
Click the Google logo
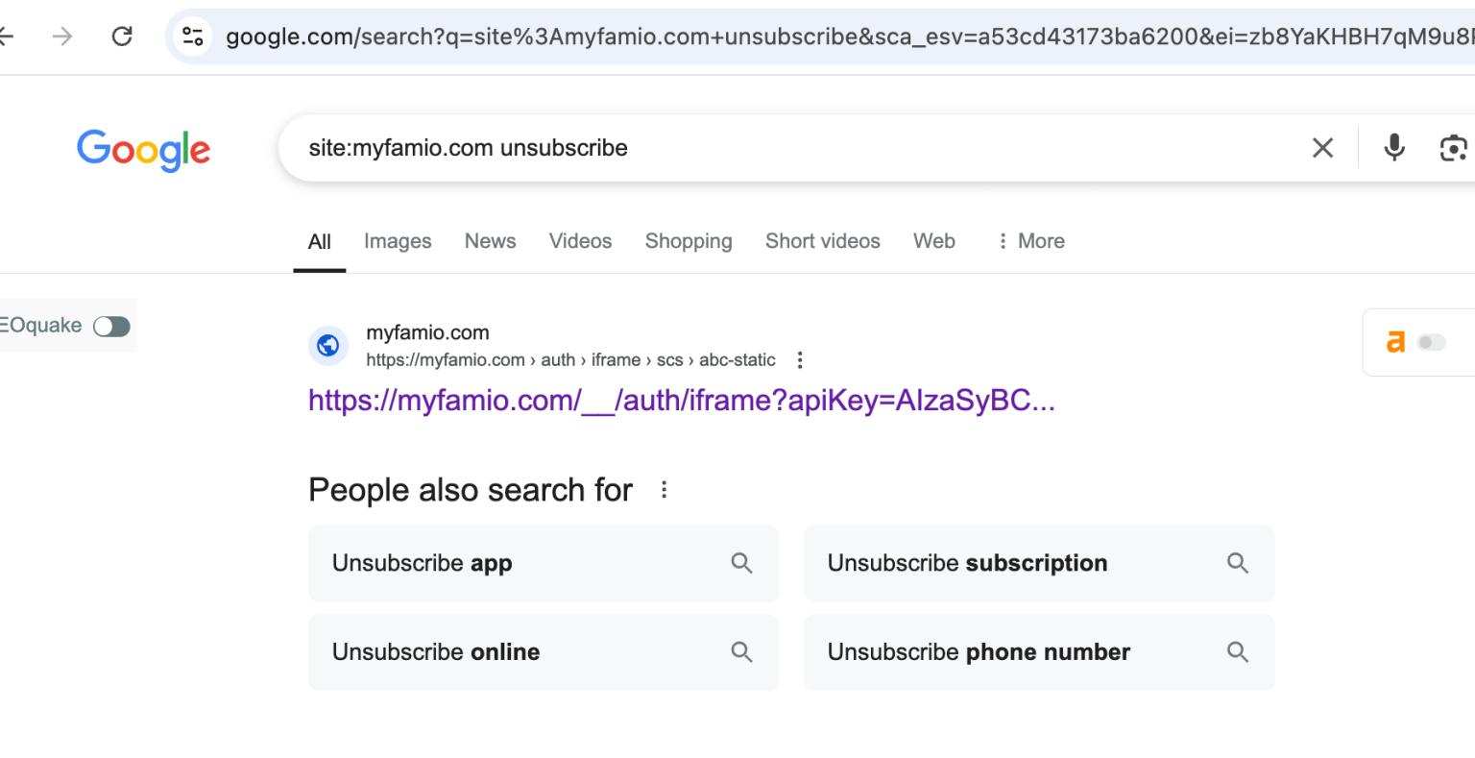tap(143, 150)
